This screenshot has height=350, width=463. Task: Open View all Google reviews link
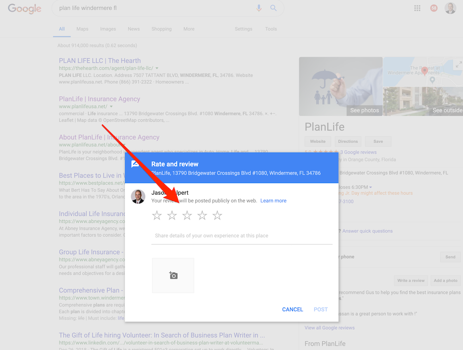point(330,328)
